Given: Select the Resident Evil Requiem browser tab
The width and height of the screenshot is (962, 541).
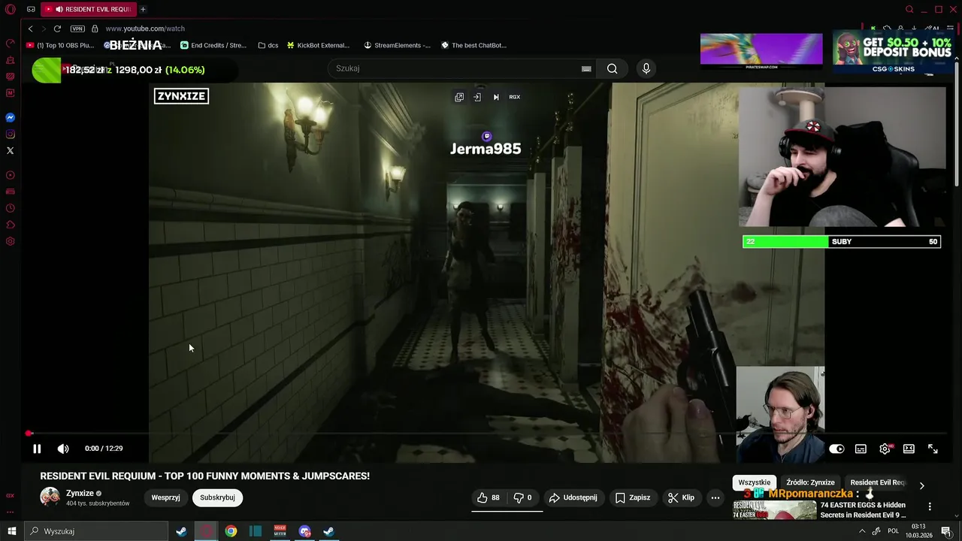Looking at the screenshot, I should [x=88, y=9].
